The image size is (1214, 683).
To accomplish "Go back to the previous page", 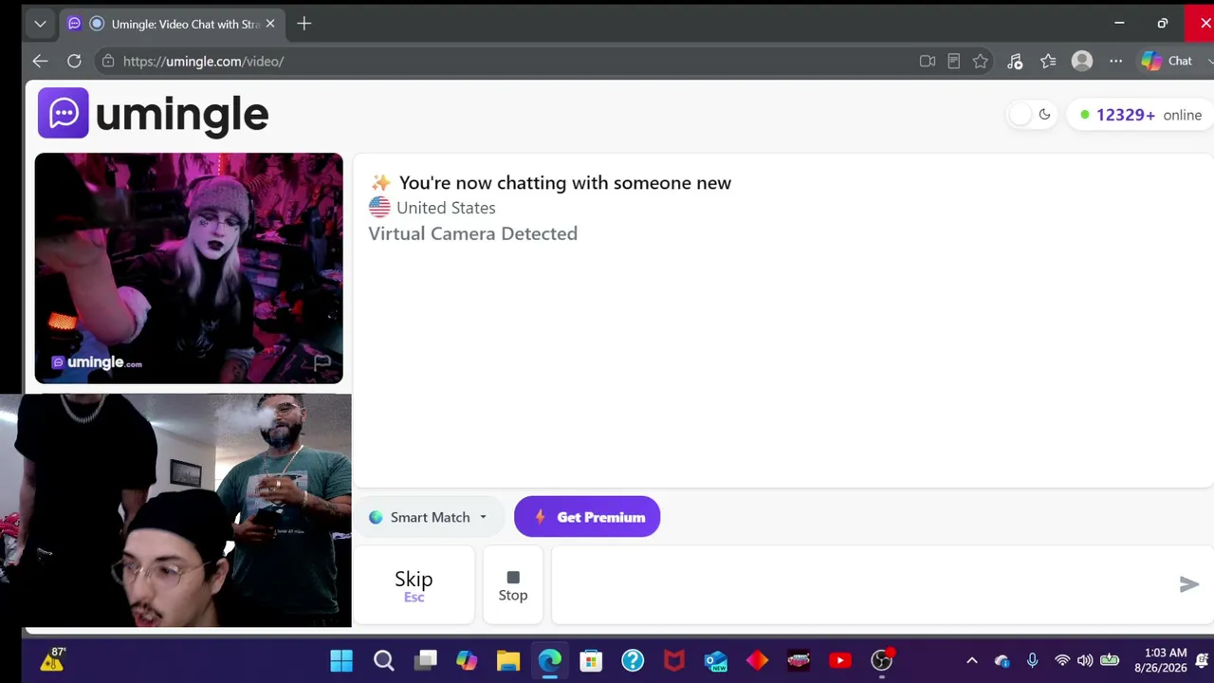I will coord(40,61).
